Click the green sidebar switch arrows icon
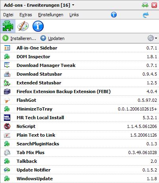The width and height of the screenshot is (159, 183). click(145, 5)
